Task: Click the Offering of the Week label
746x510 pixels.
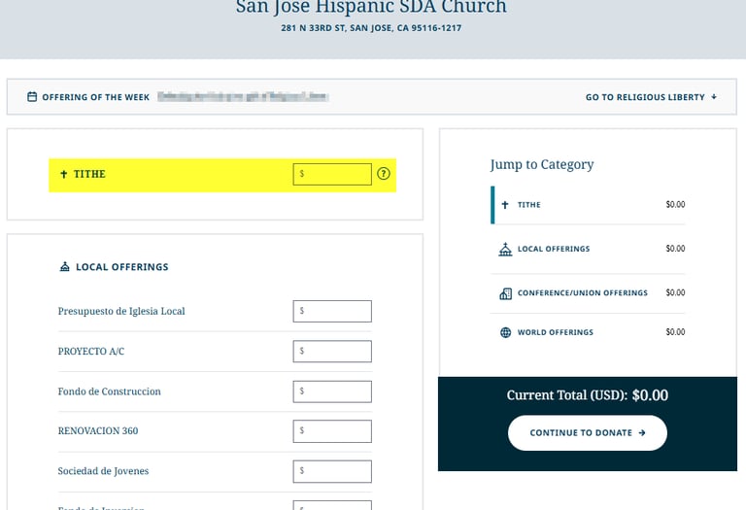Action: coord(95,97)
